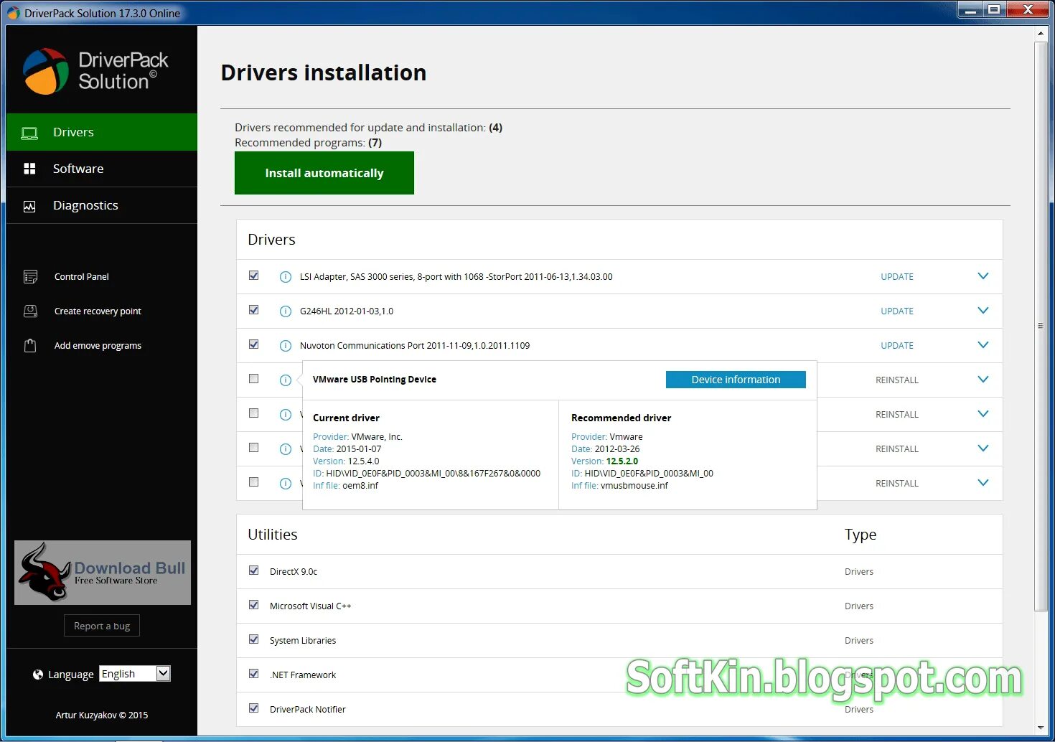Open the Download Bull banner
This screenshot has width=1055, height=742.
[x=103, y=573]
